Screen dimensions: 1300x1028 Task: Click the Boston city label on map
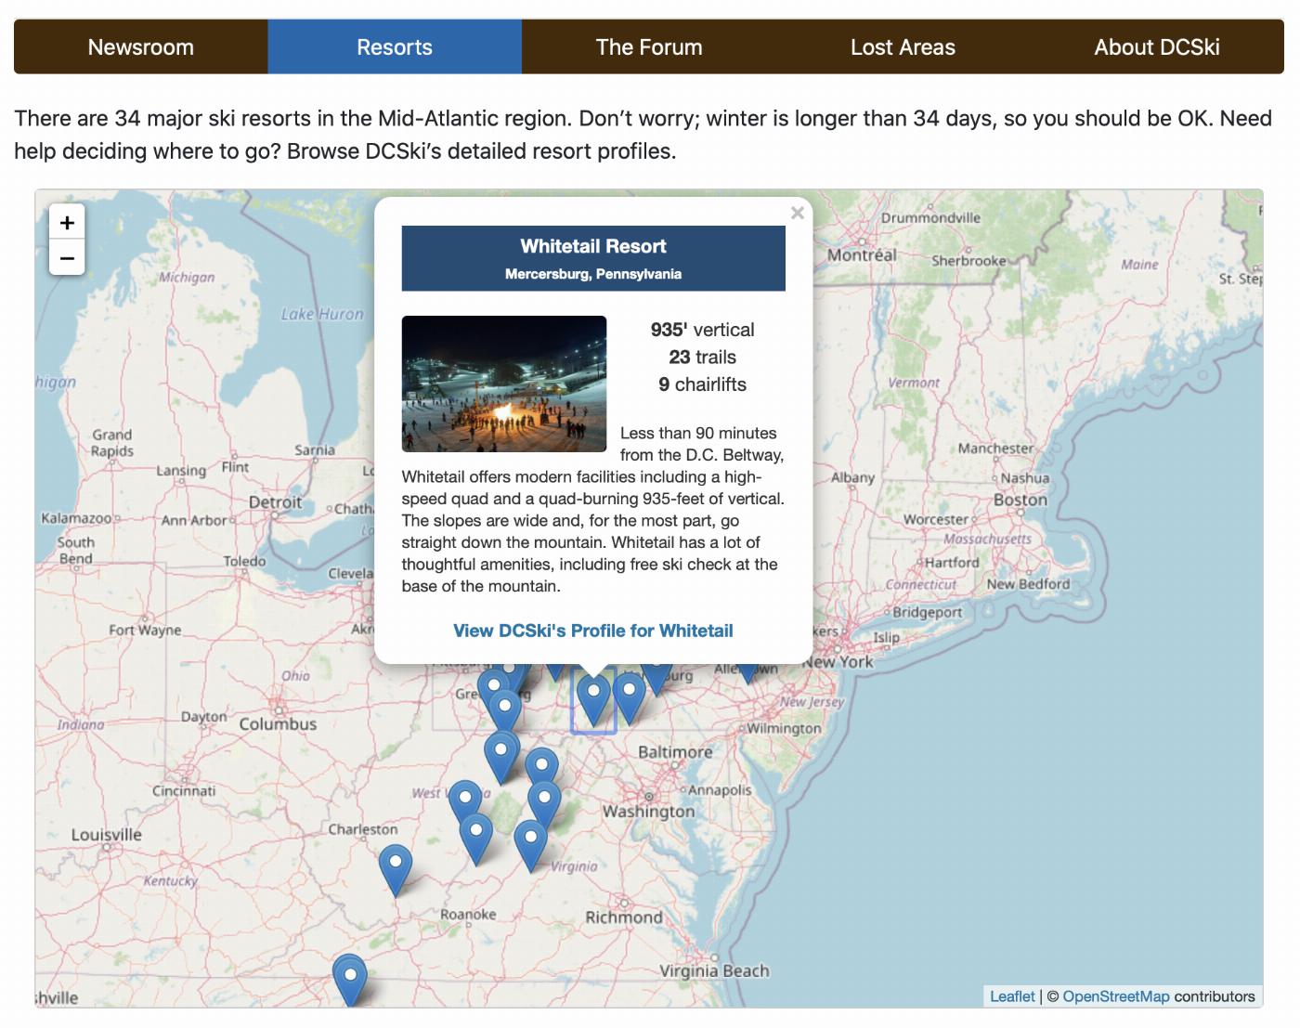[1020, 500]
